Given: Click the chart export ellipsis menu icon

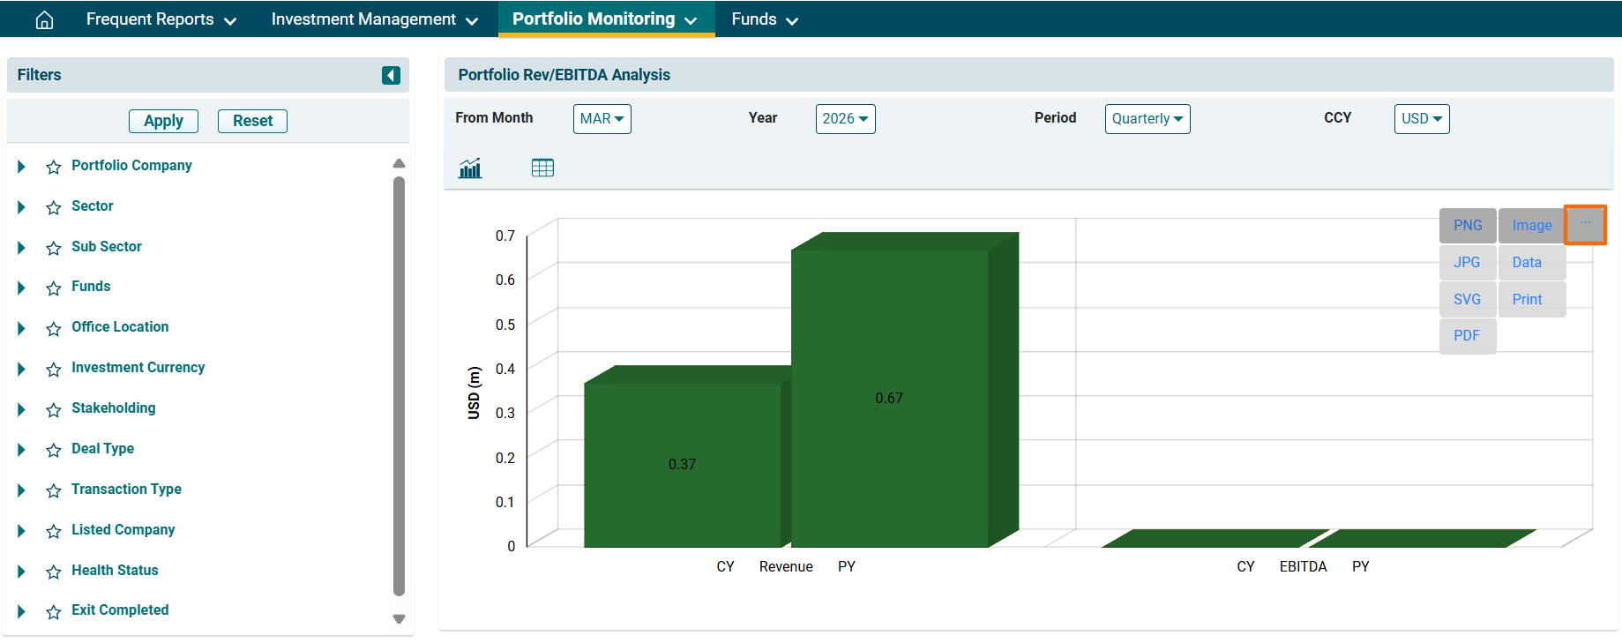Looking at the screenshot, I should tap(1585, 224).
